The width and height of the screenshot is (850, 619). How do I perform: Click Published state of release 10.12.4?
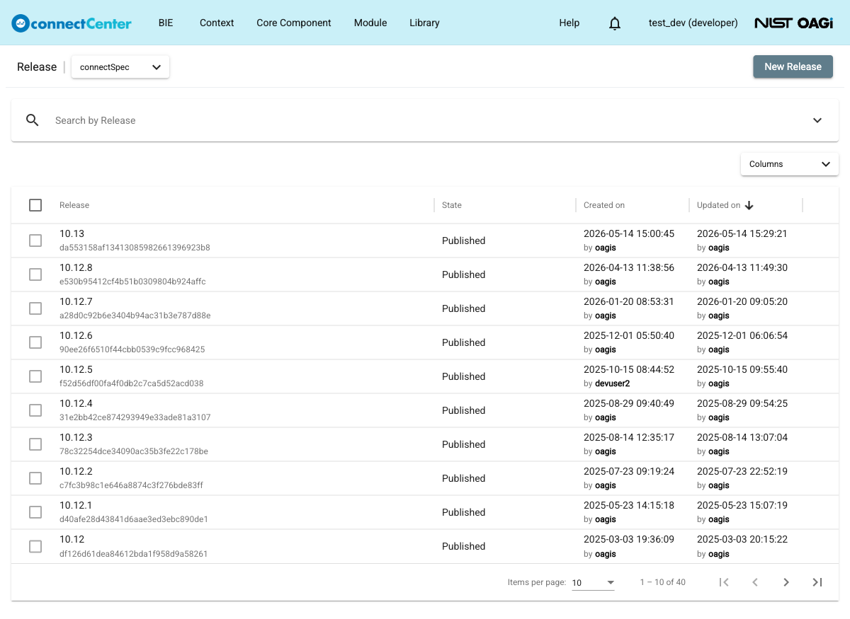click(463, 410)
